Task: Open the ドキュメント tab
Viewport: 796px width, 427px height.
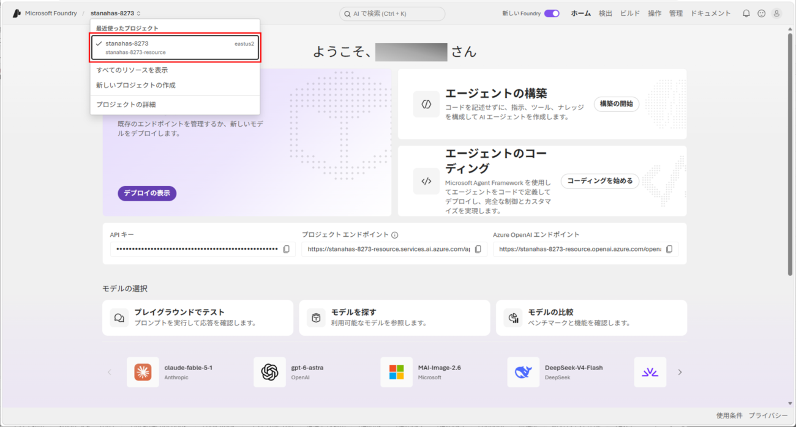Action: pyautogui.click(x=711, y=13)
